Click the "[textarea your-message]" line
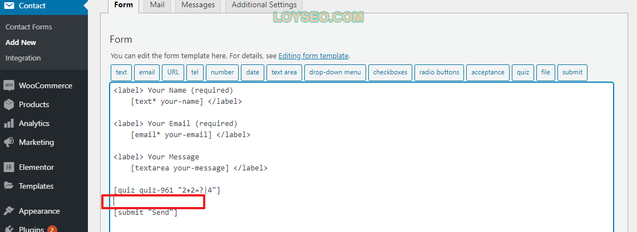637x232 pixels. tap(199, 168)
